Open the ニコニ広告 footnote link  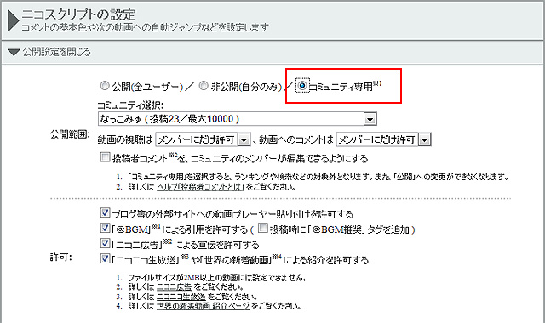click(x=174, y=287)
